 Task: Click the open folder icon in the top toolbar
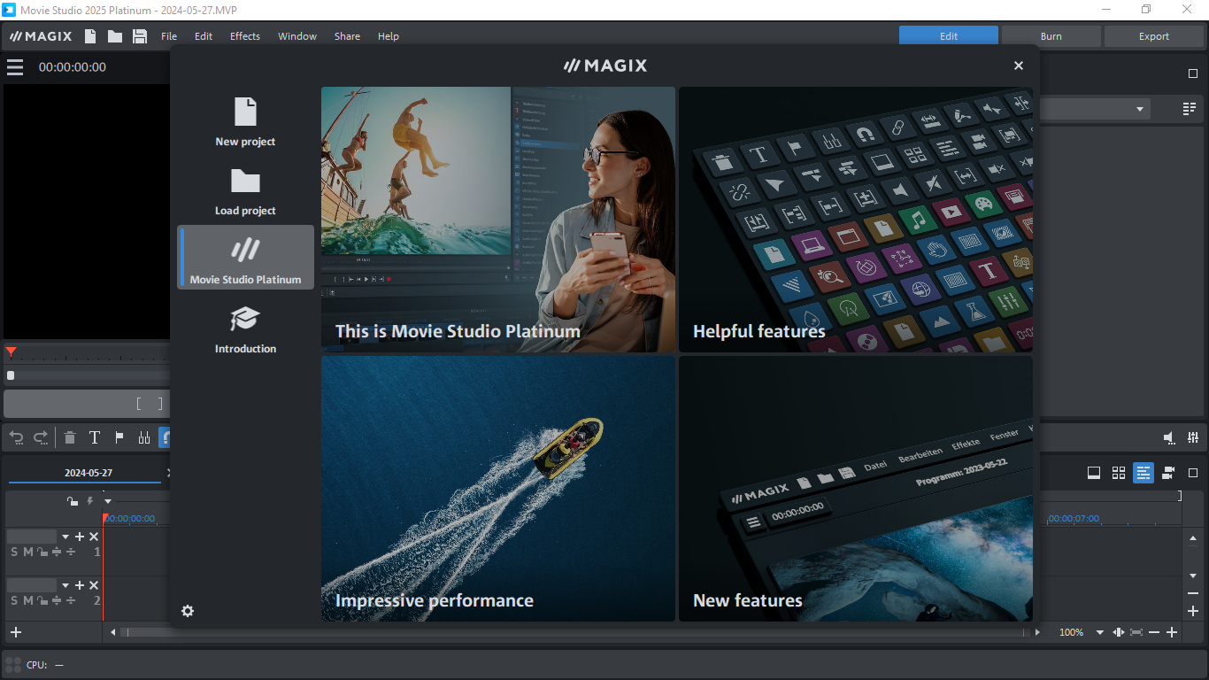click(115, 36)
